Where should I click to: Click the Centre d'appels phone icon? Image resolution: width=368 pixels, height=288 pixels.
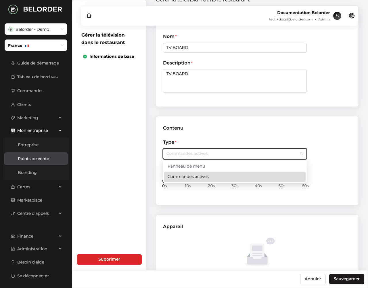tap(13, 213)
